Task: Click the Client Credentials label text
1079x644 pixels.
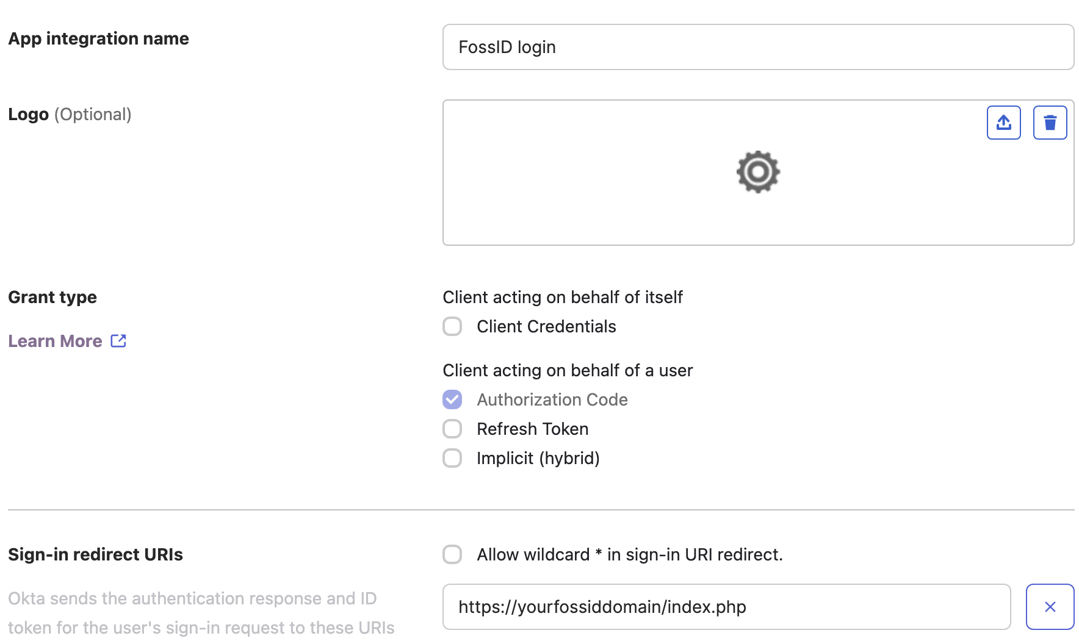Action: (x=546, y=326)
